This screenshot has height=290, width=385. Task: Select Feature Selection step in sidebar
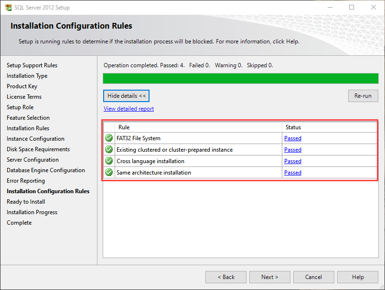(x=28, y=118)
